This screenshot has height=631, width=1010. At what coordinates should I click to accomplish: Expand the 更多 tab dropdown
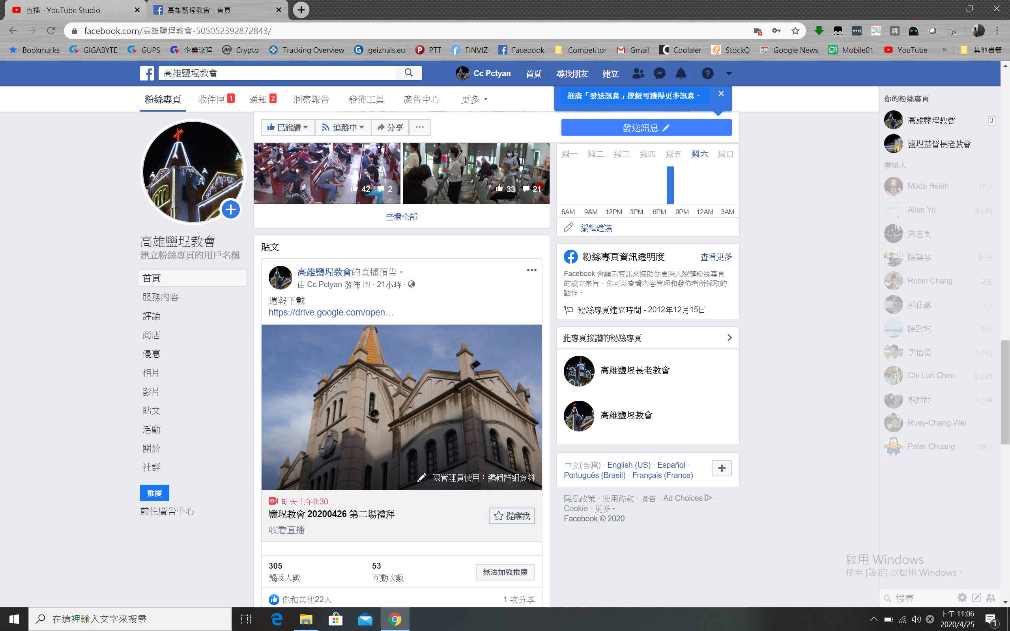pyautogui.click(x=474, y=99)
